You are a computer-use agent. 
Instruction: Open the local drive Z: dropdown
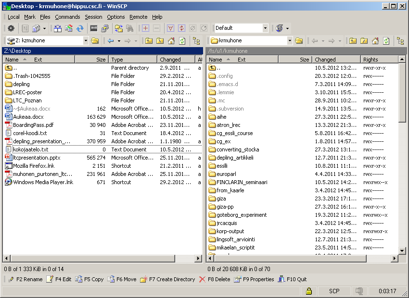pos(86,41)
